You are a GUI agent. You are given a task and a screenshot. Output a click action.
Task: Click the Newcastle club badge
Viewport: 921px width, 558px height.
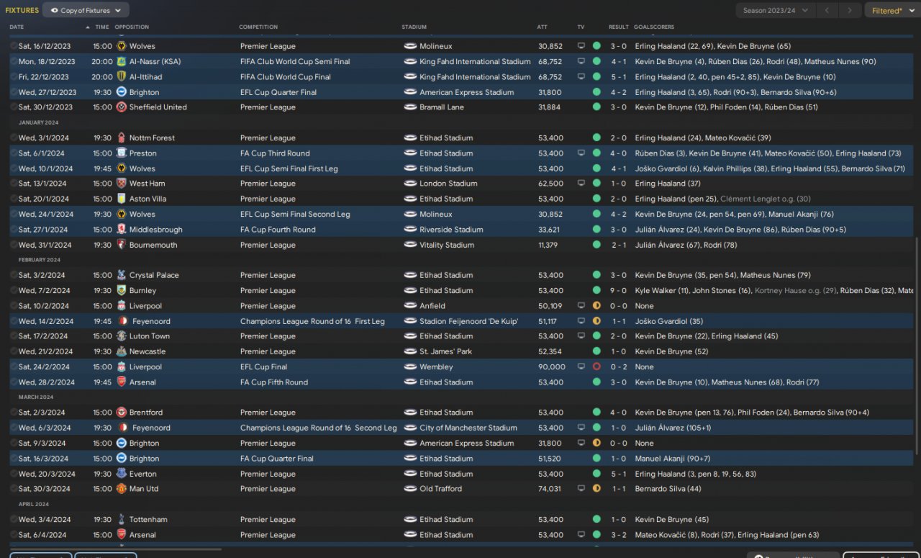(122, 351)
